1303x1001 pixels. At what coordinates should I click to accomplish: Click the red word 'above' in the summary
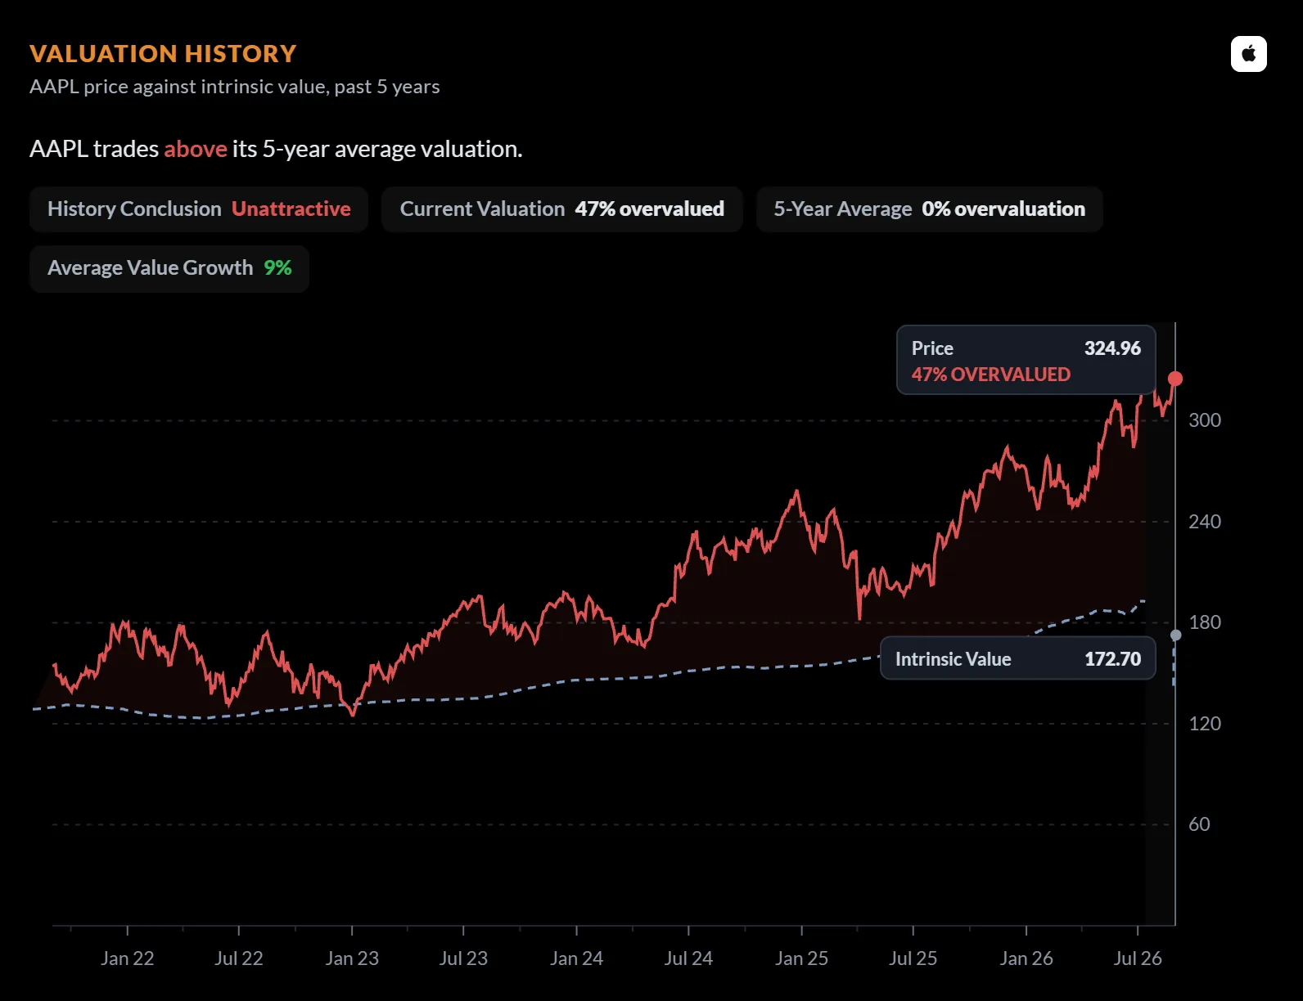click(196, 149)
